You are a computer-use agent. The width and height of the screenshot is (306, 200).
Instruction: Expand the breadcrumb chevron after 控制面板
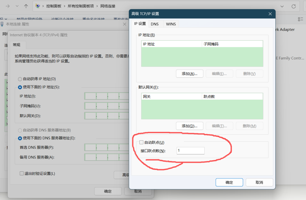(x=65, y=6)
